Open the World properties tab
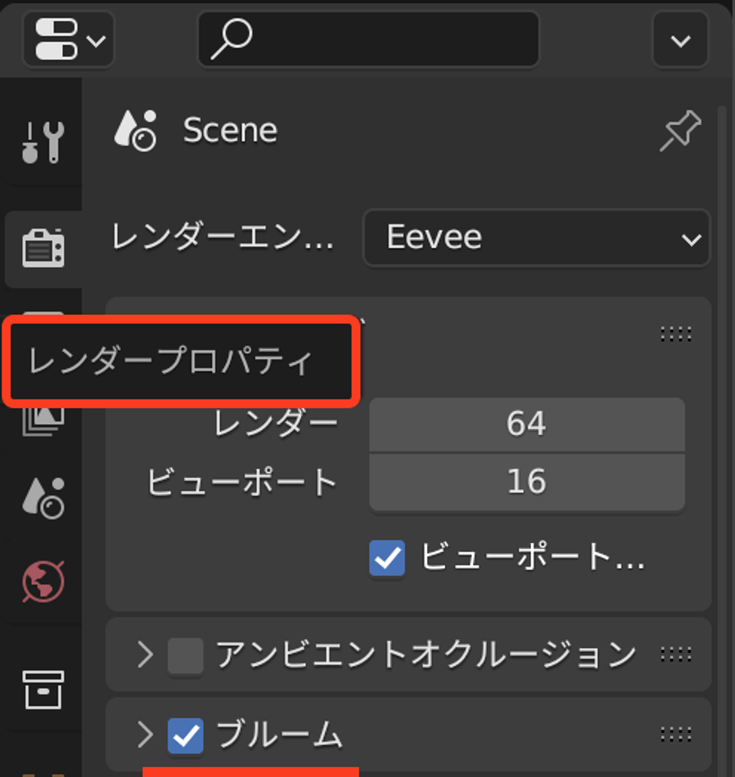The image size is (735, 777). tap(43, 581)
